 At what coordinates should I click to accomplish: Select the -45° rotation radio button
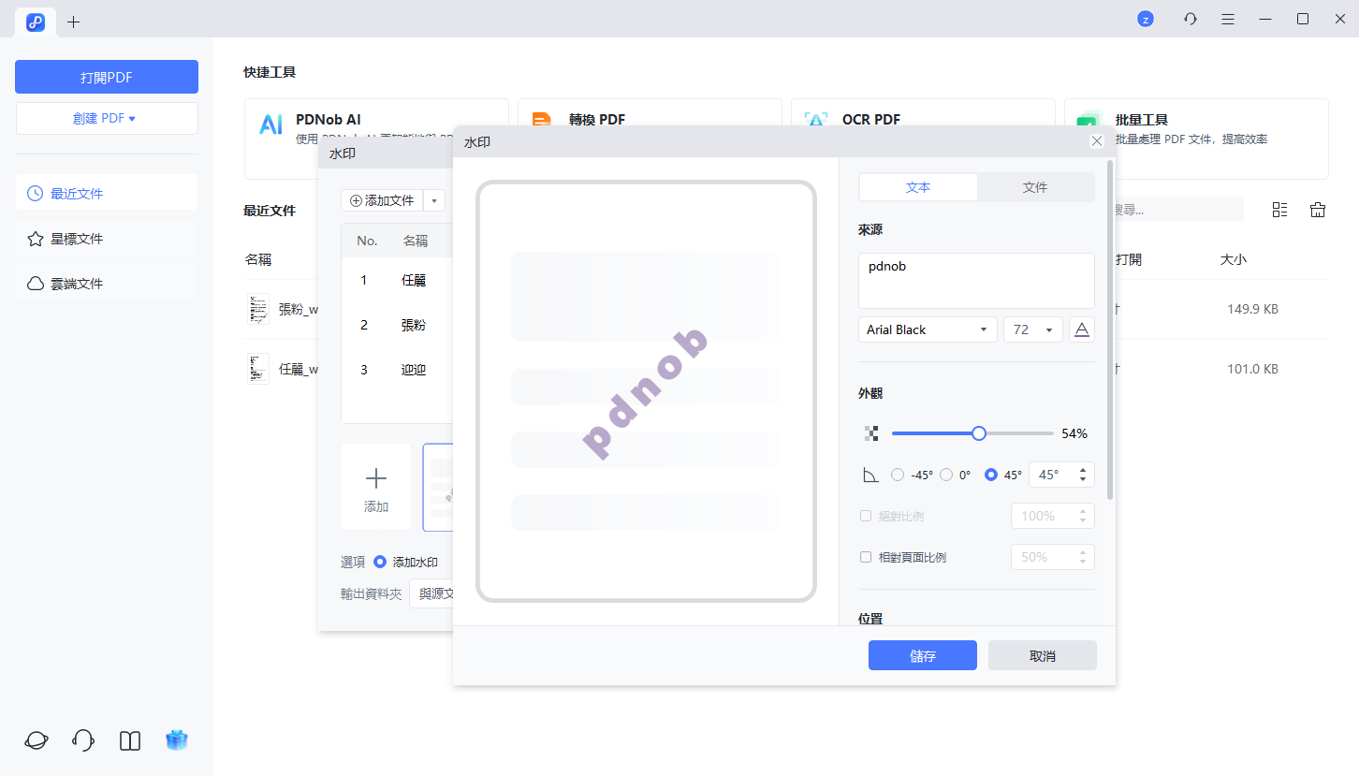pos(898,475)
